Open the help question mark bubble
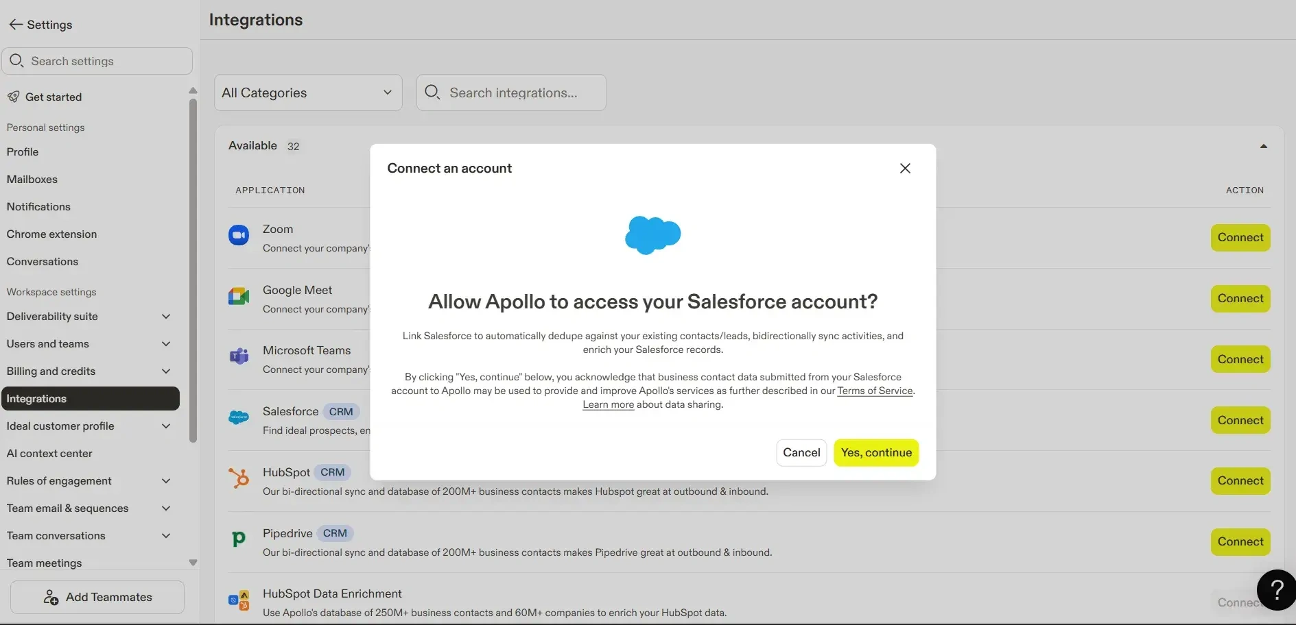1296x625 pixels. coord(1276,589)
